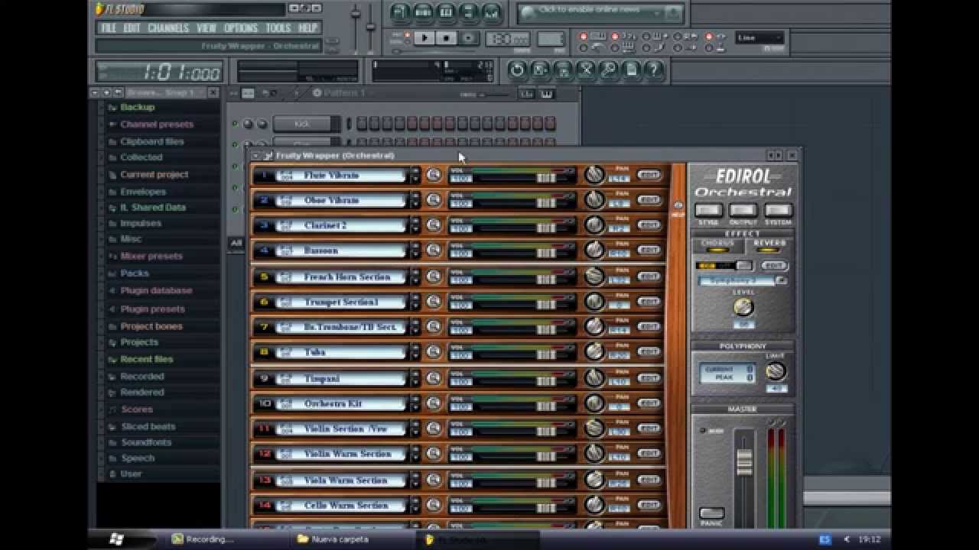
Task: Click the Edit button for Cello Warm Section
Action: point(649,506)
